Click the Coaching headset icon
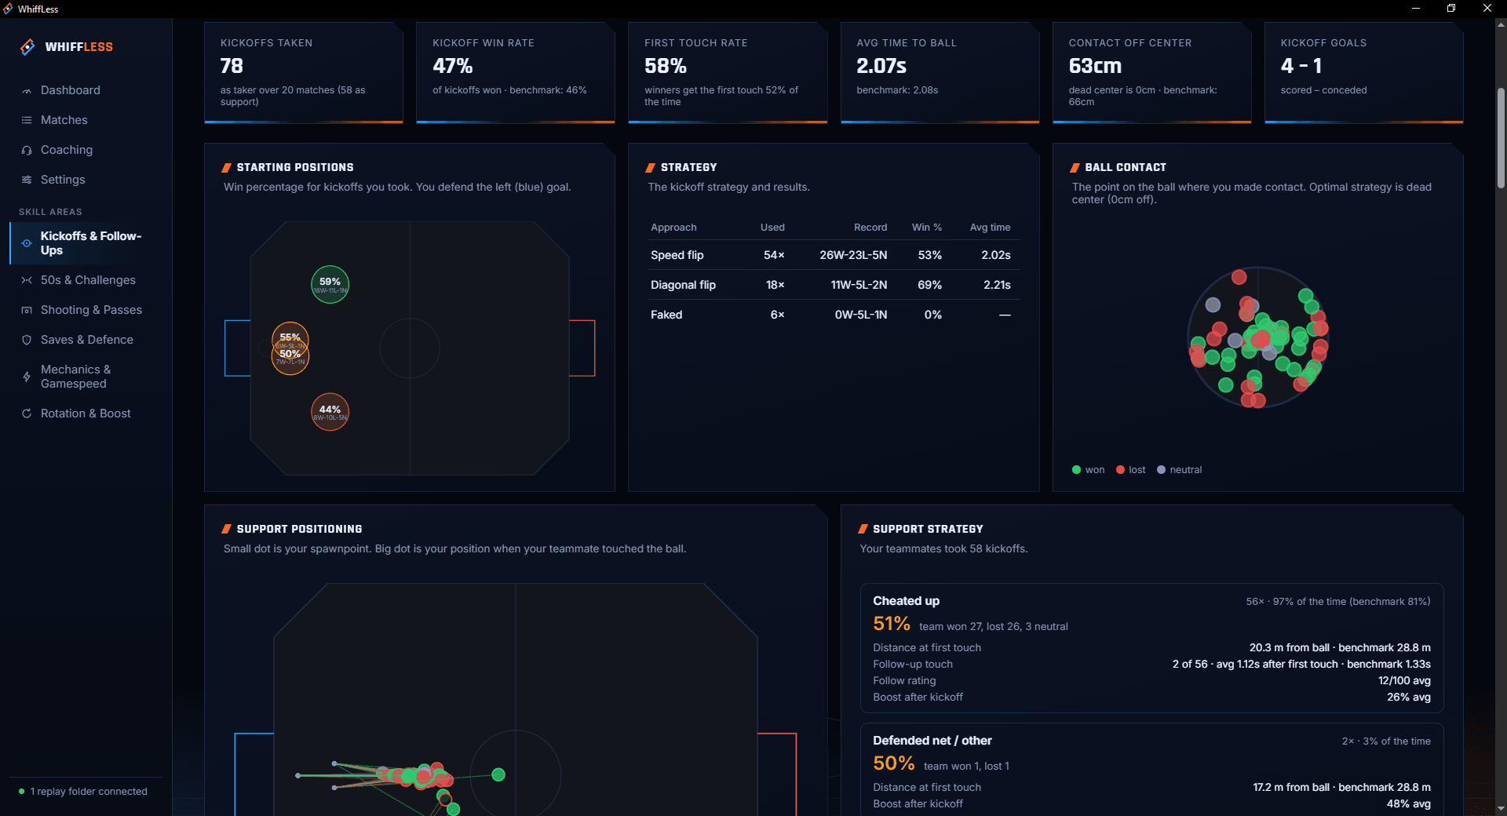Screen dimensions: 1507x816 pyautogui.click(x=27, y=150)
